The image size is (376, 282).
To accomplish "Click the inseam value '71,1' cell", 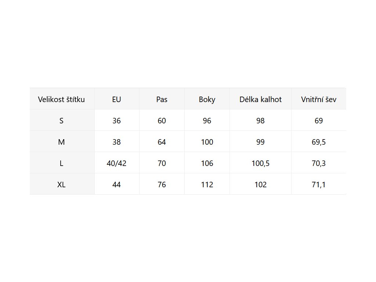I will click(318, 184).
